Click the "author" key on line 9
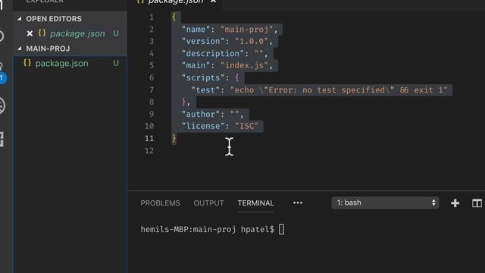Image resolution: width=485 pixels, height=273 pixels. [x=200, y=115]
